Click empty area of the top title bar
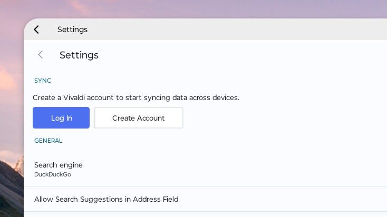The height and width of the screenshot is (217, 387). (237, 29)
